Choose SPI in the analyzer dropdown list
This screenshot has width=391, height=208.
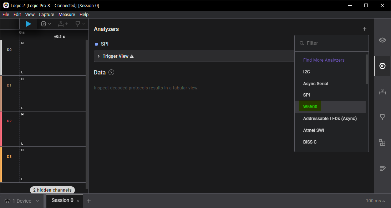pos(306,95)
